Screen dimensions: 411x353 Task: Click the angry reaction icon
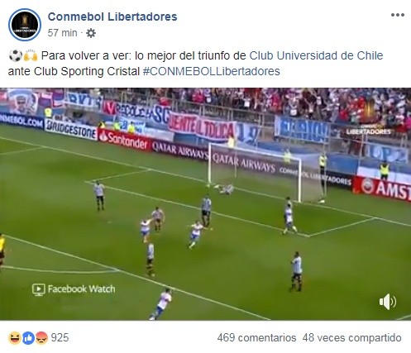pos(41,338)
